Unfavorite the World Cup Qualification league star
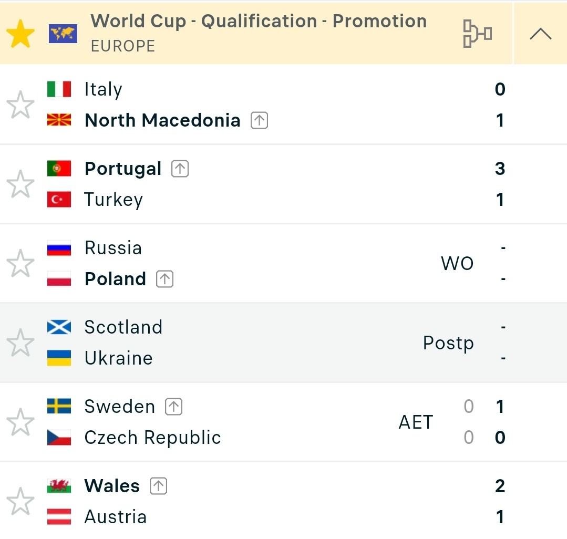The image size is (567, 539). (20, 34)
